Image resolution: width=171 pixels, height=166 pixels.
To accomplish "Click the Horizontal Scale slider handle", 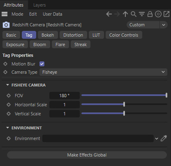I will [x=124, y=104].
